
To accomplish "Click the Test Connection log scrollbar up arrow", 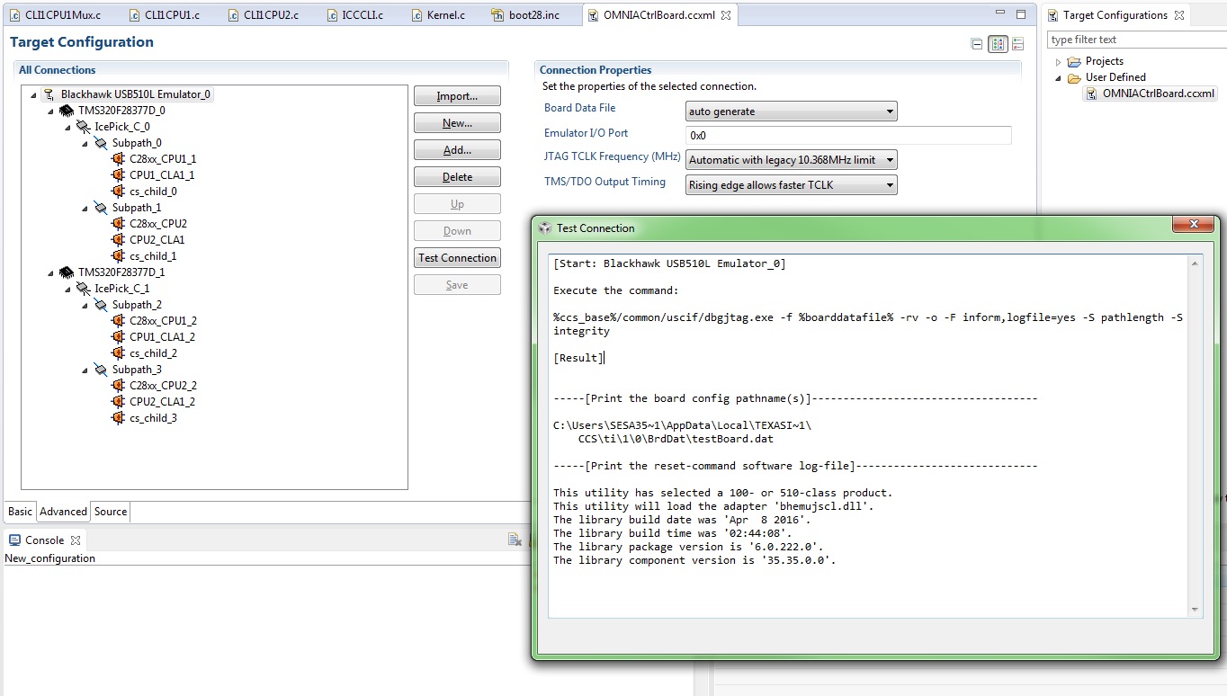I will point(1195,263).
